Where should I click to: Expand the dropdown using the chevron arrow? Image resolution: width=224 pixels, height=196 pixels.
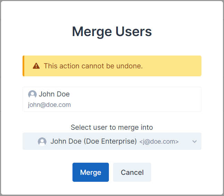point(195,142)
